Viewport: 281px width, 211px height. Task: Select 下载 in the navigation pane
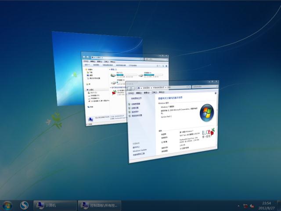point(90,72)
